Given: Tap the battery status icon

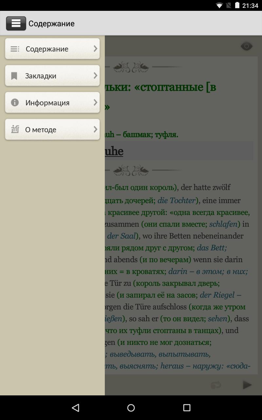Looking at the screenshot, I should tap(238, 6).
